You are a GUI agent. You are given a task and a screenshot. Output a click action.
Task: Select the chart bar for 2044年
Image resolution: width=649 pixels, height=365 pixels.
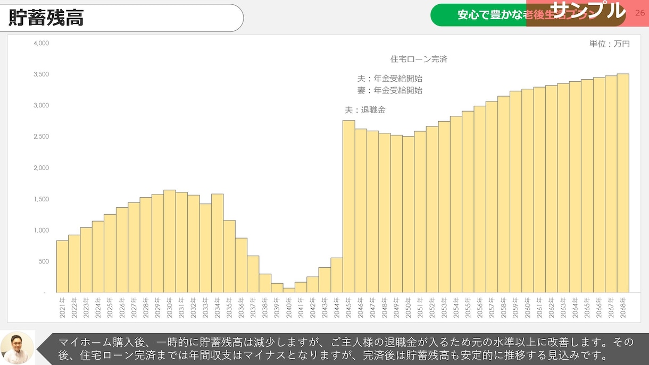click(336, 275)
